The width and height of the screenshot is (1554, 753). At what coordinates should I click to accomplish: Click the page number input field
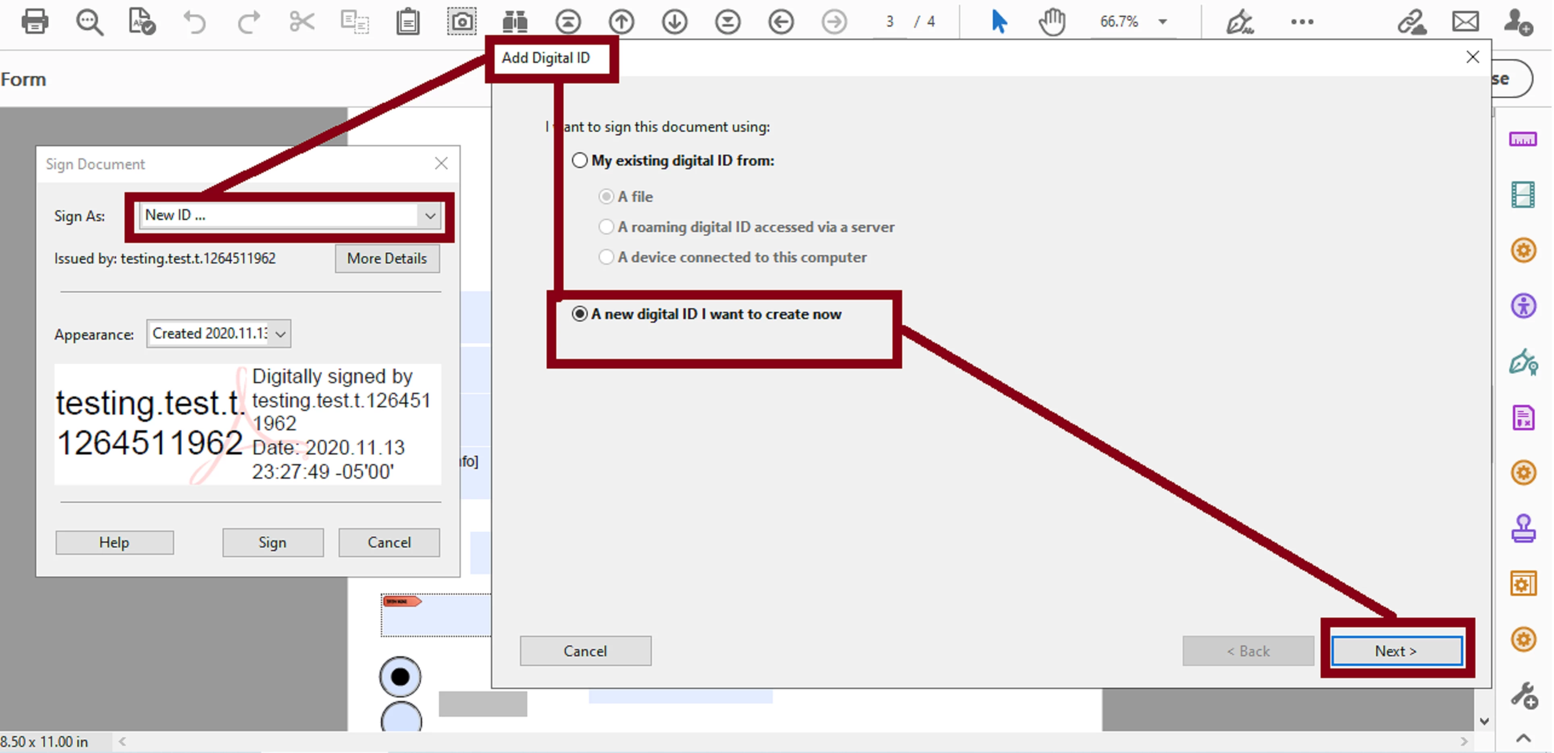[x=890, y=22]
